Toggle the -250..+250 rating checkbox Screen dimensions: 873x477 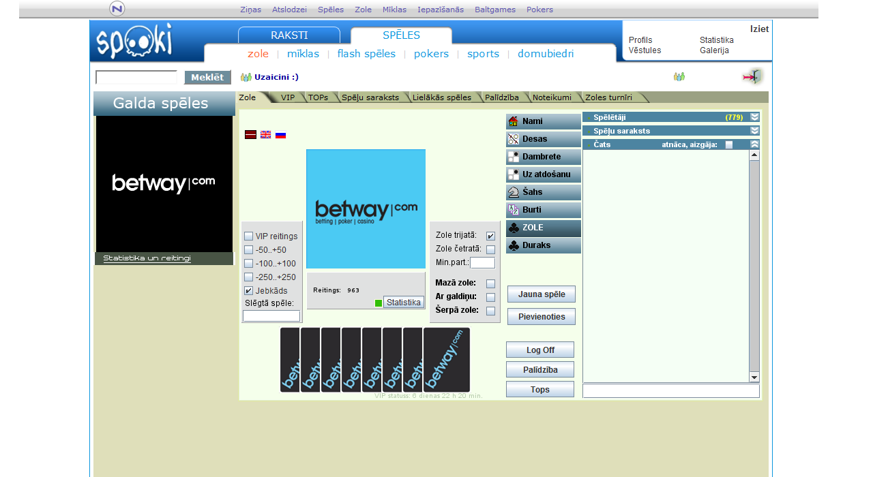tap(248, 277)
